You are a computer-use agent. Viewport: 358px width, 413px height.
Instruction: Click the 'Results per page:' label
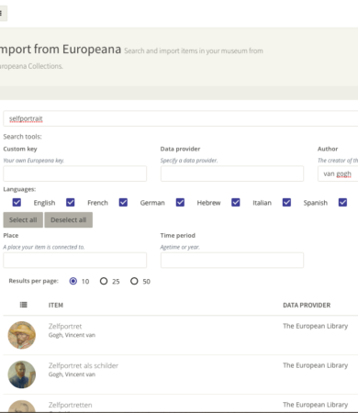[x=33, y=281]
